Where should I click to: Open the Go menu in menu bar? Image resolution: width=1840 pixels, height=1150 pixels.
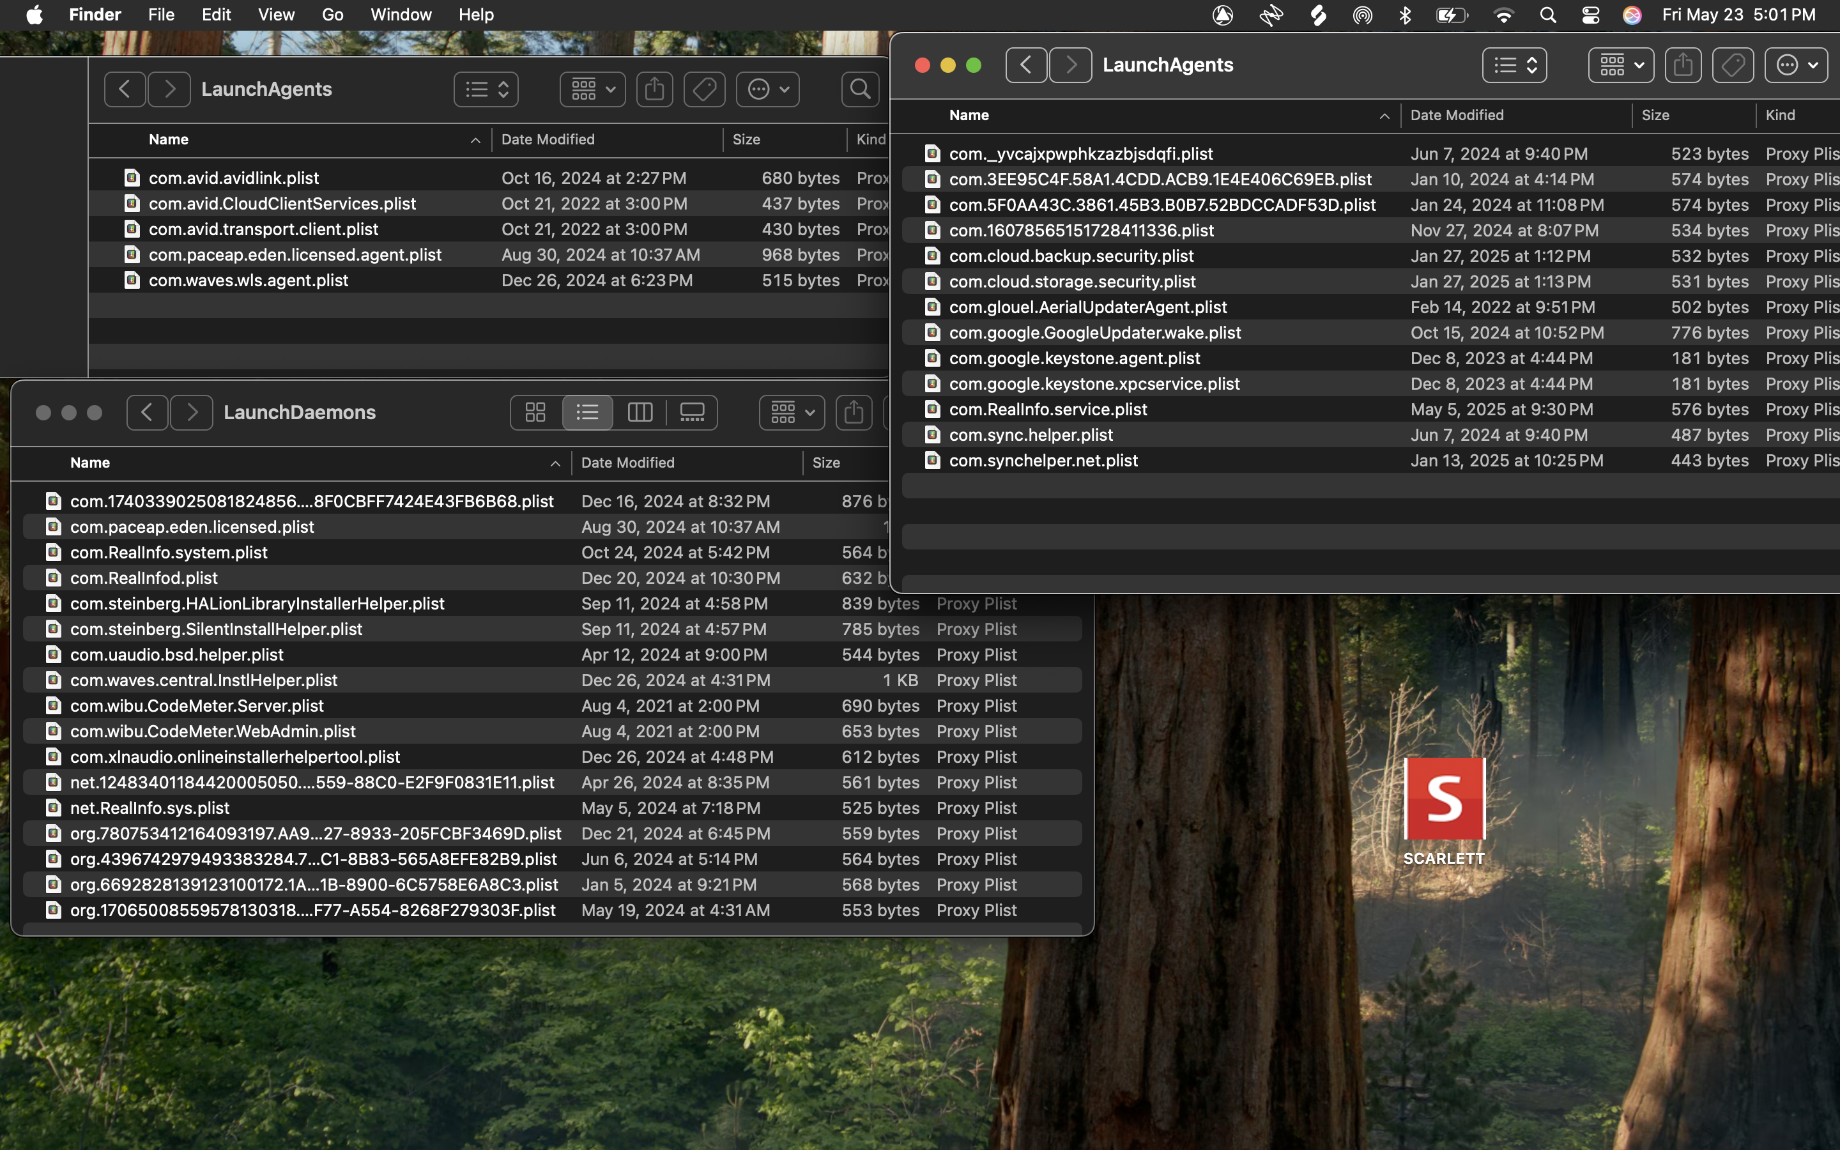point(332,15)
